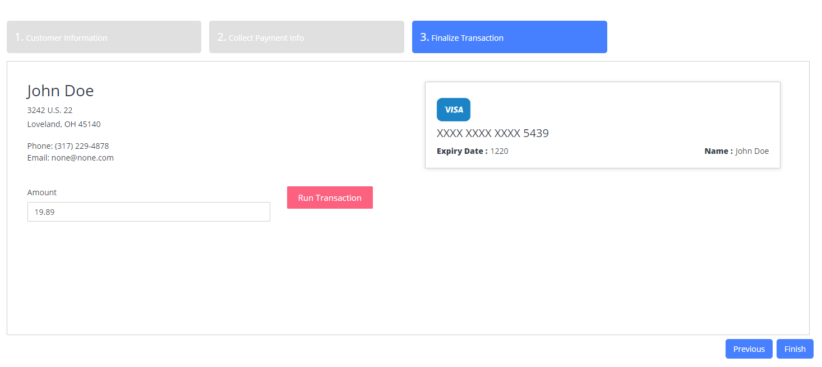This screenshot has height=367, width=822.
Task: Click the phone number (317) 229-4878
Action: click(81, 146)
